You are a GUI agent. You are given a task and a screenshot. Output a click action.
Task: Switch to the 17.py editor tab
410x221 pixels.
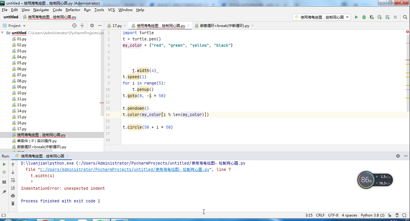click(117, 26)
